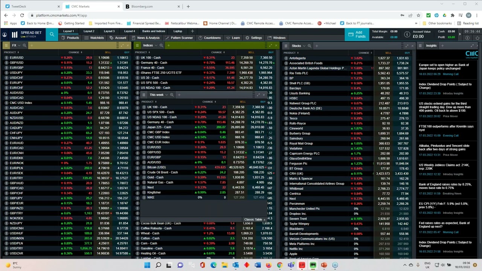Open the account profile icon

click(4, 35)
